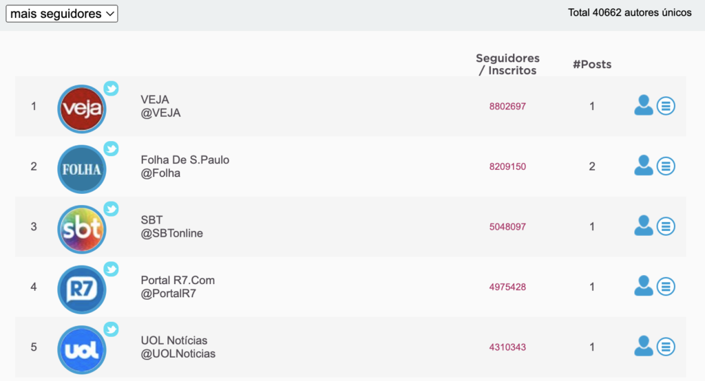
Task: Show UOL Notícias posts list icon
Action: click(666, 347)
